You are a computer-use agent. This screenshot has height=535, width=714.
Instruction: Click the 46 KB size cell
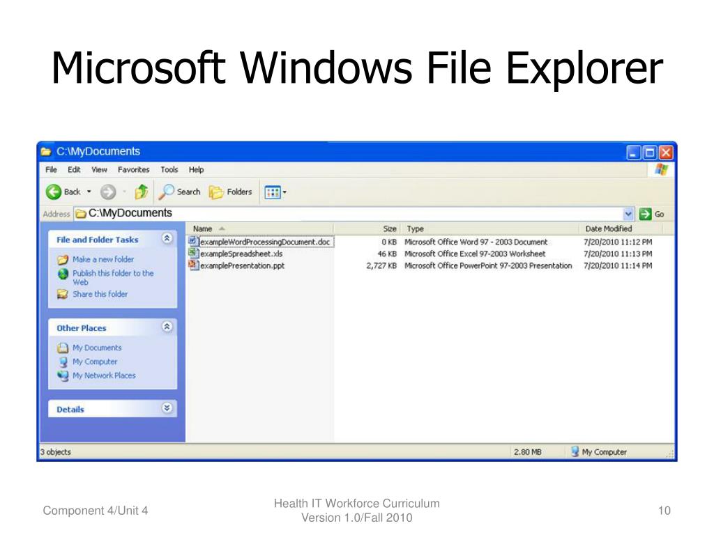coord(387,254)
